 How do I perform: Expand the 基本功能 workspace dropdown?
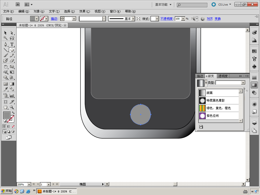click(163, 5)
